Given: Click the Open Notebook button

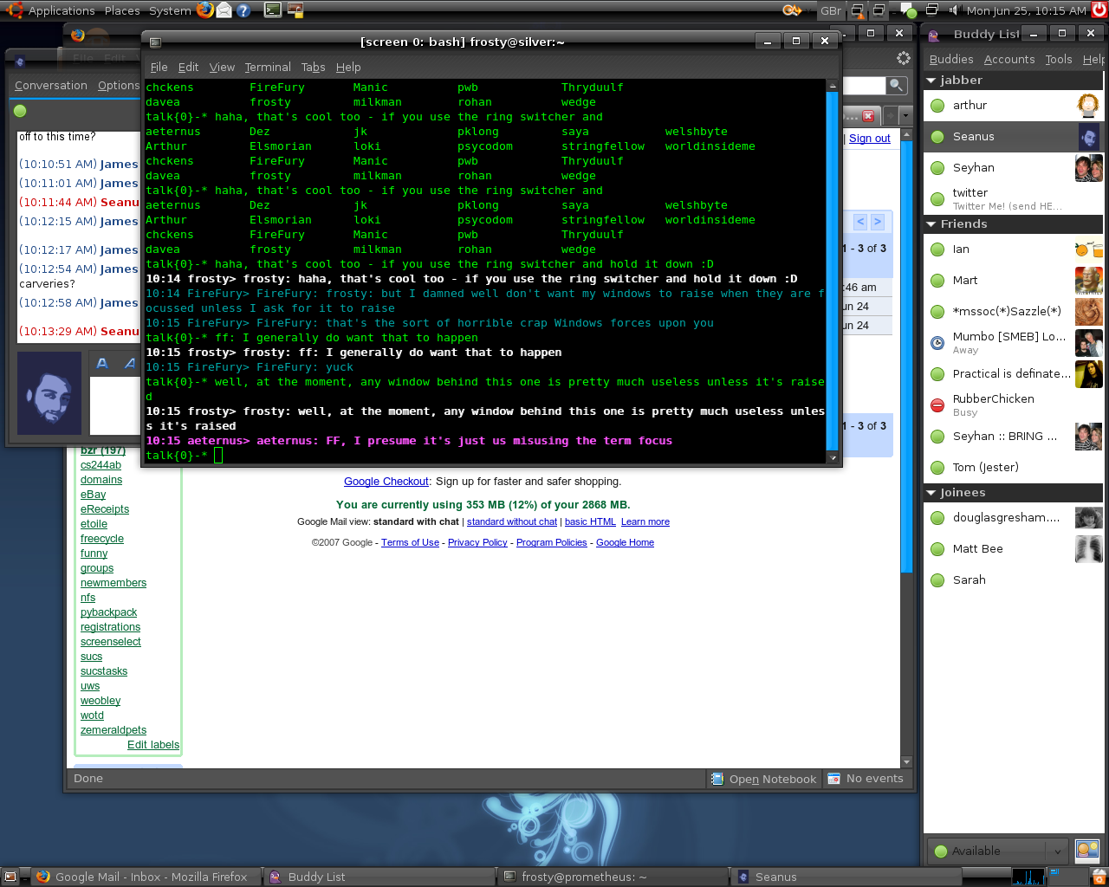Looking at the screenshot, I should click(x=763, y=779).
